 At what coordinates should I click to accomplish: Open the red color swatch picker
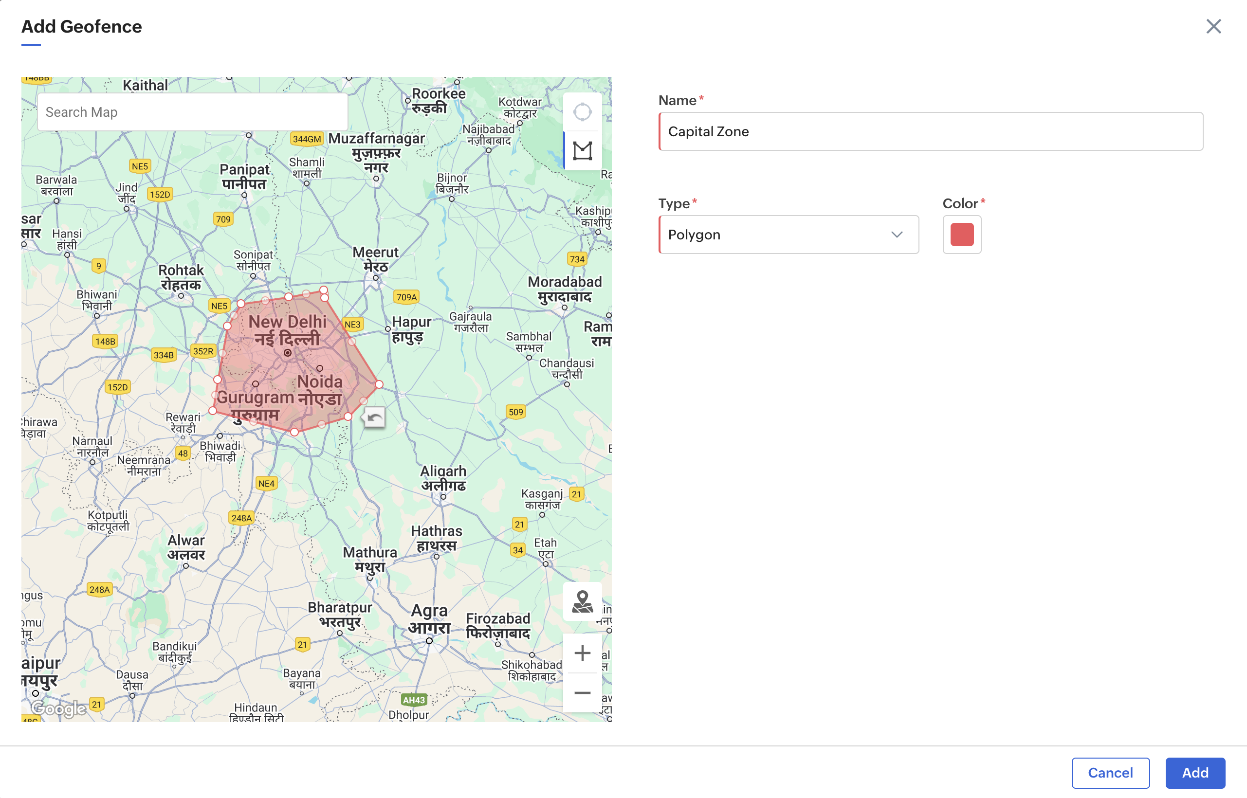point(961,235)
